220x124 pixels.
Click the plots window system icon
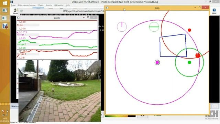pos(18,18)
